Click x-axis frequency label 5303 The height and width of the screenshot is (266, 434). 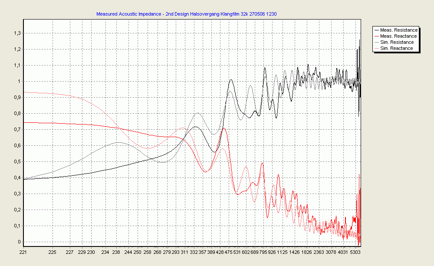coord(355,252)
